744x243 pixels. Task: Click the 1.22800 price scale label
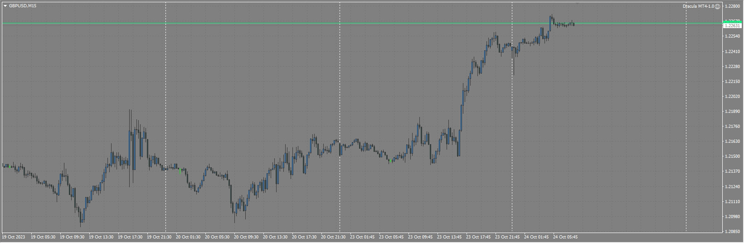pyautogui.click(x=732, y=6)
